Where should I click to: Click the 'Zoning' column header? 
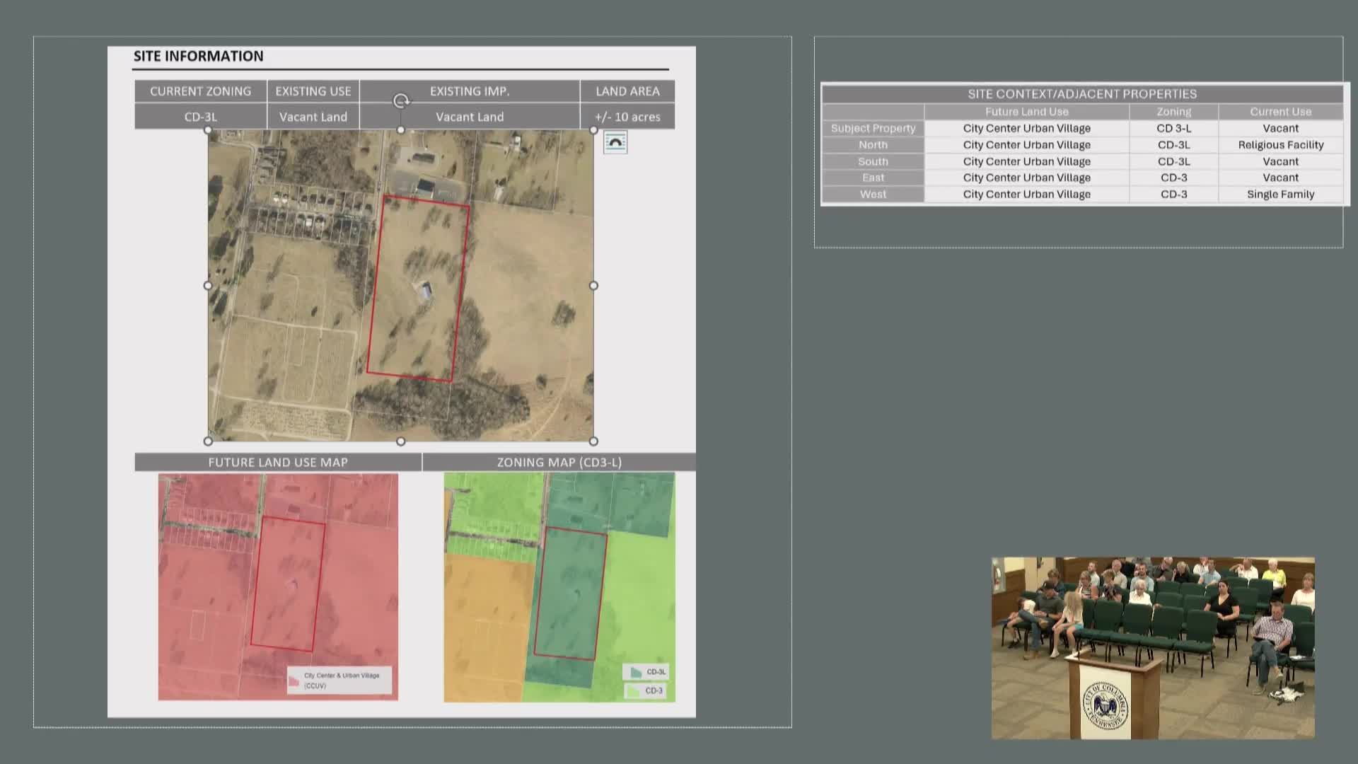click(1174, 112)
